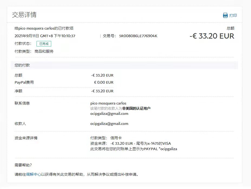Viewport: 251px width, 189px height.
Task: Click the 已完成 payment status badge
Action: pyautogui.click(x=44, y=44)
